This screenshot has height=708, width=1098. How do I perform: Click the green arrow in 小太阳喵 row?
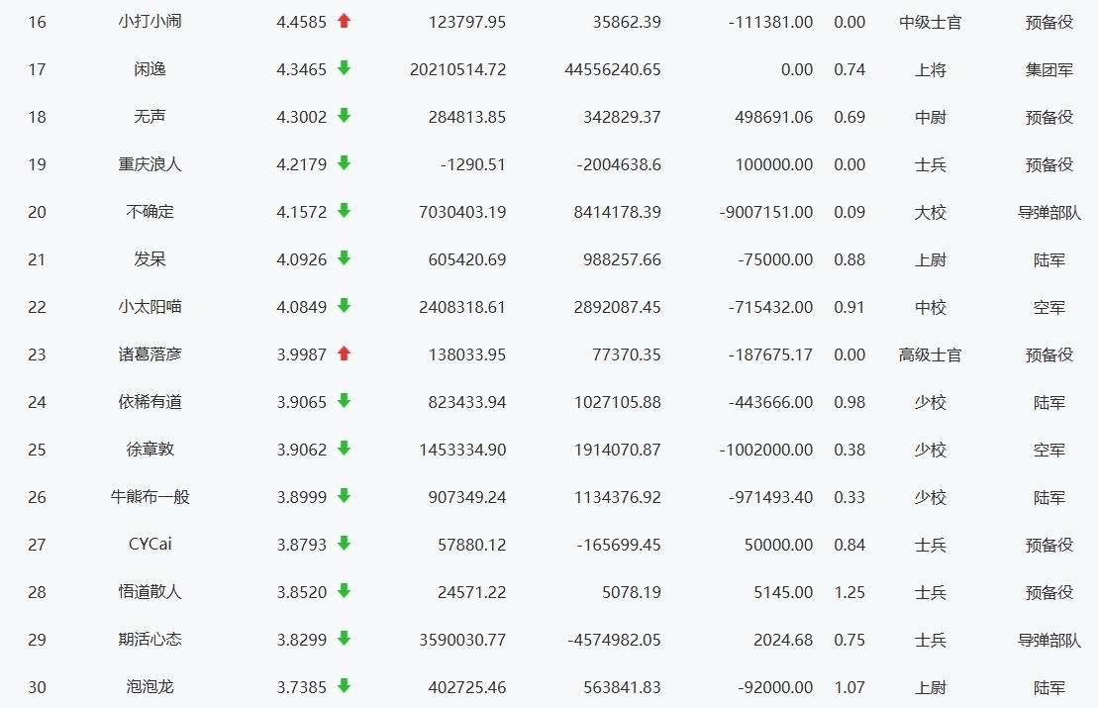point(344,306)
